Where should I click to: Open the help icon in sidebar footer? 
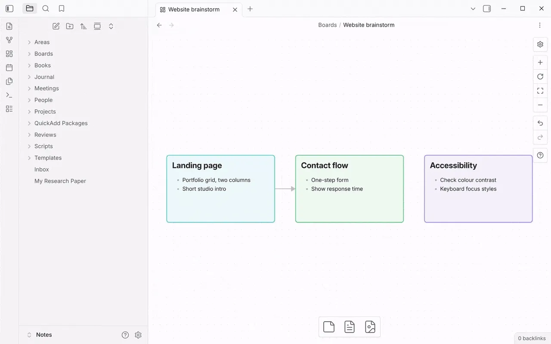coord(125,335)
